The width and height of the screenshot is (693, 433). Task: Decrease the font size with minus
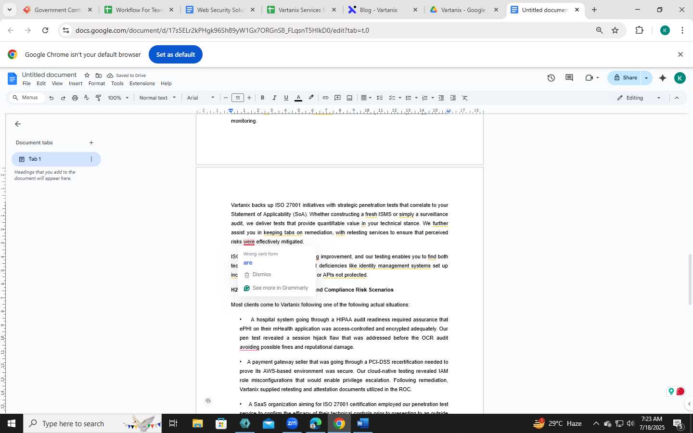pyautogui.click(x=225, y=98)
